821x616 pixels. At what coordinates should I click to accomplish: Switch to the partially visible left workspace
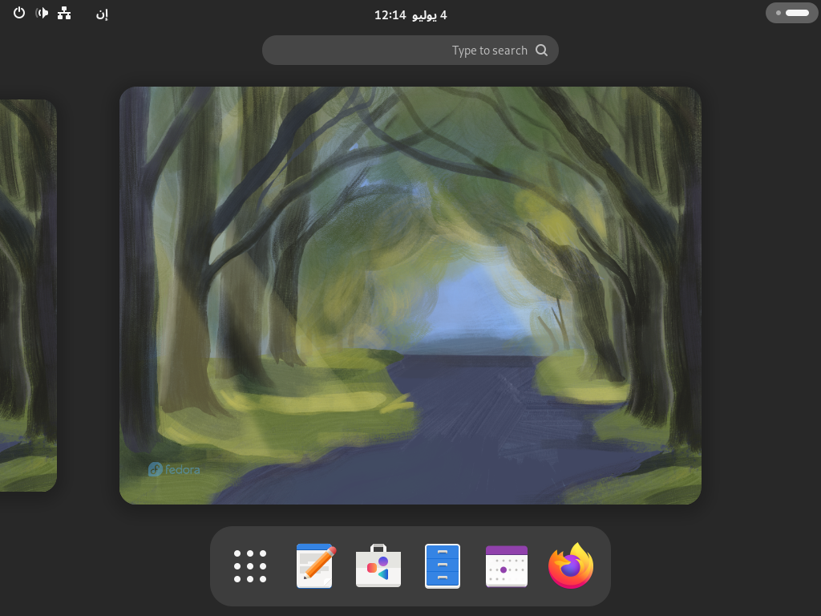[x=28, y=295]
